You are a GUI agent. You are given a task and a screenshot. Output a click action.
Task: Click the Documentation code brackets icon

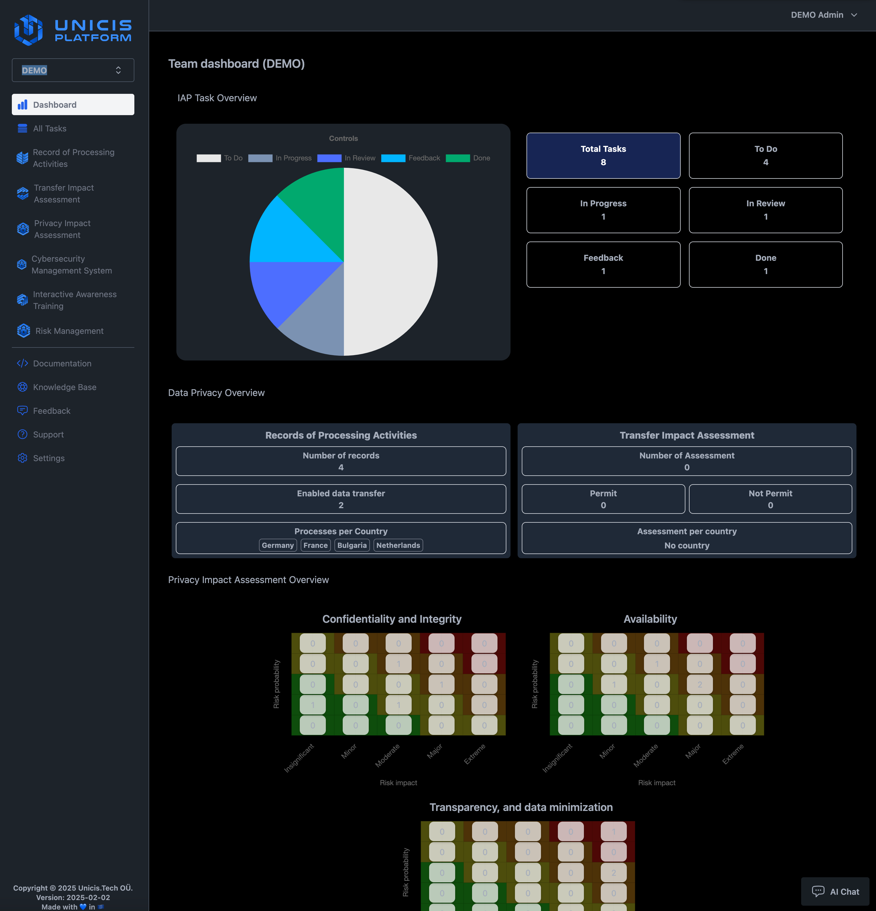22,363
